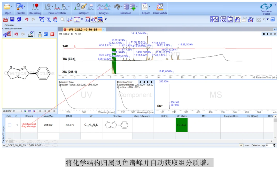
Task: Expand the Report dropdown arrow
Action: tap(149, 7)
